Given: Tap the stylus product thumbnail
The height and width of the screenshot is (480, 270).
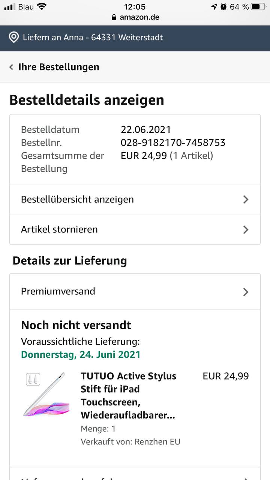Looking at the screenshot, I should coord(47,394).
